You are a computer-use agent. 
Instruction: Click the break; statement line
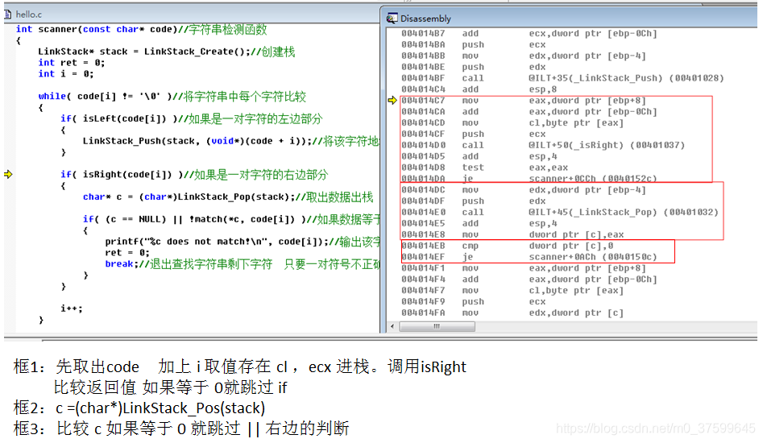point(243,264)
